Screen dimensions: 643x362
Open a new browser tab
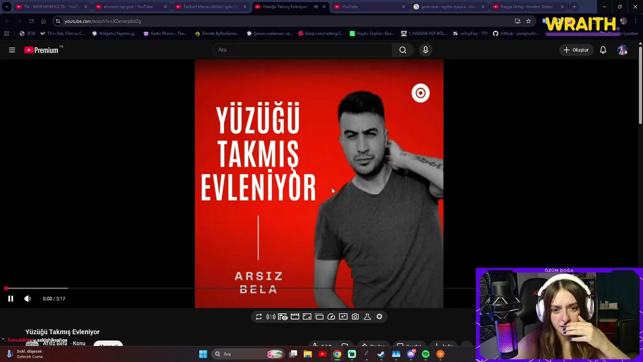[x=574, y=7]
